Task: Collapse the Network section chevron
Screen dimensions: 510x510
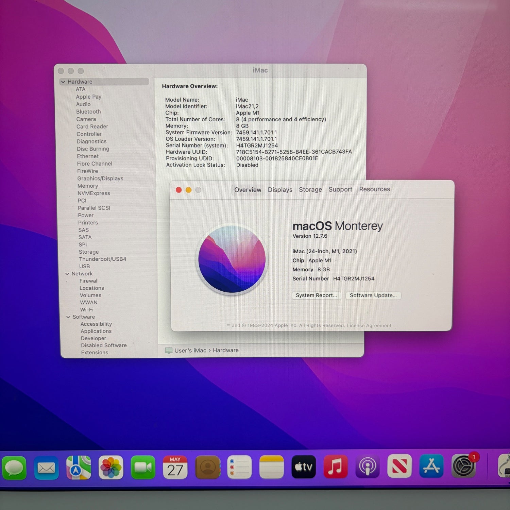Action: pyautogui.click(x=67, y=274)
